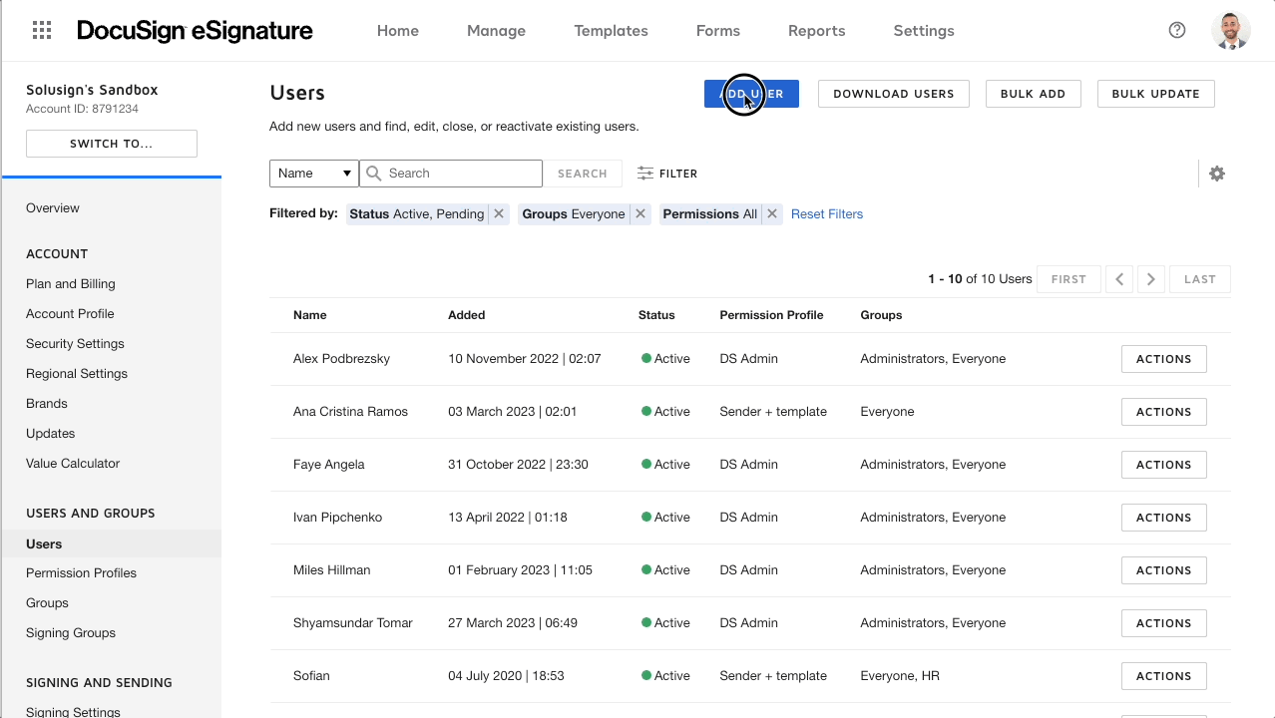The image size is (1275, 718).
Task: Click Download Users button
Action: [x=894, y=94]
